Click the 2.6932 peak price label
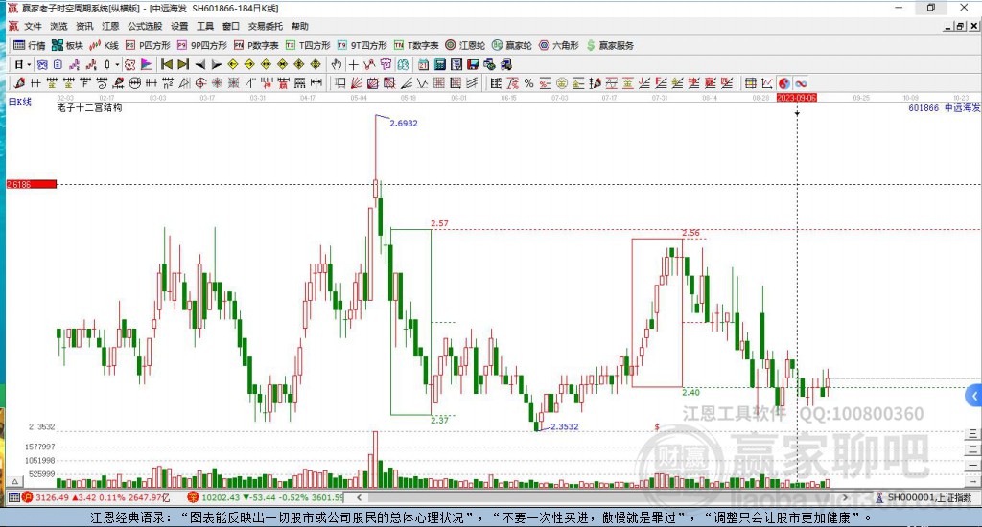The height and width of the screenshot is (527, 982). click(x=404, y=124)
